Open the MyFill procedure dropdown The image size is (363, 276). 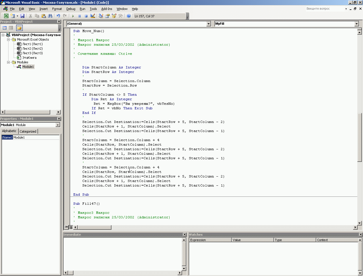tap(357, 24)
